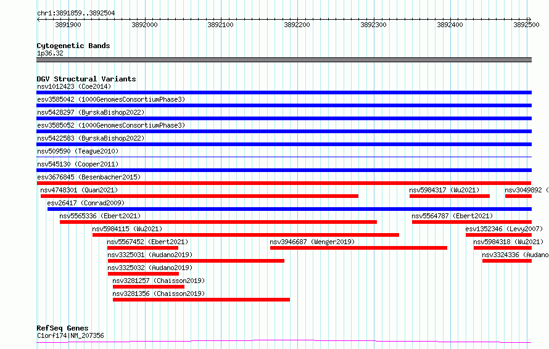Select the red bar under nsv5984115
Screen dimensions: 549x349
(x=246, y=235)
